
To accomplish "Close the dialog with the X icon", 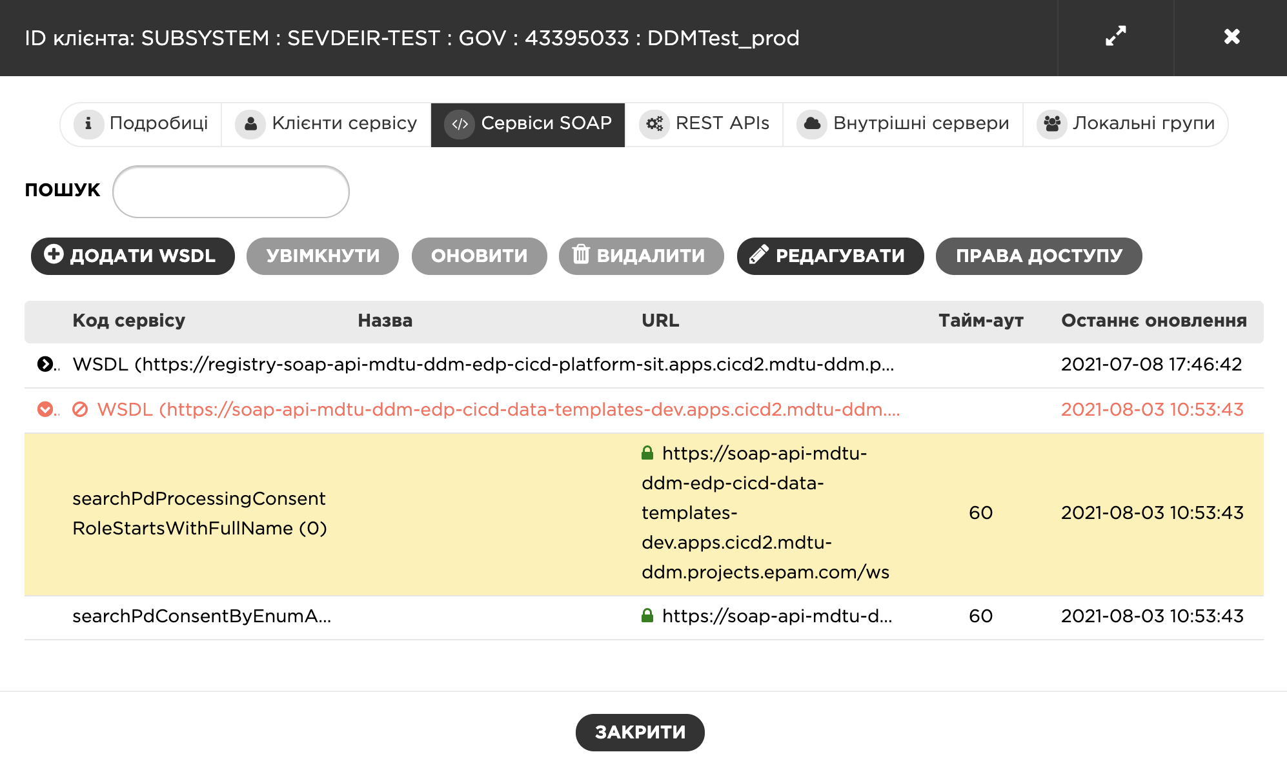I will pyautogui.click(x=1231, y=37).
